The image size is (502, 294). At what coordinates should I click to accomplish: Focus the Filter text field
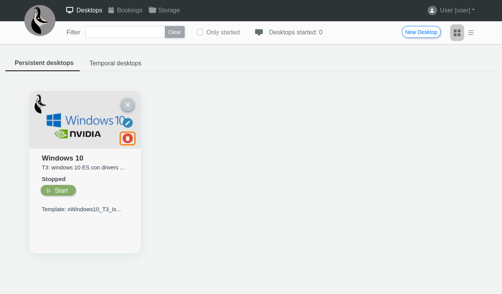pos(125,32)
